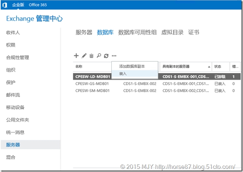Open the more options ellipsis menu
Screen dimensions: 243x172
point(114,56)
